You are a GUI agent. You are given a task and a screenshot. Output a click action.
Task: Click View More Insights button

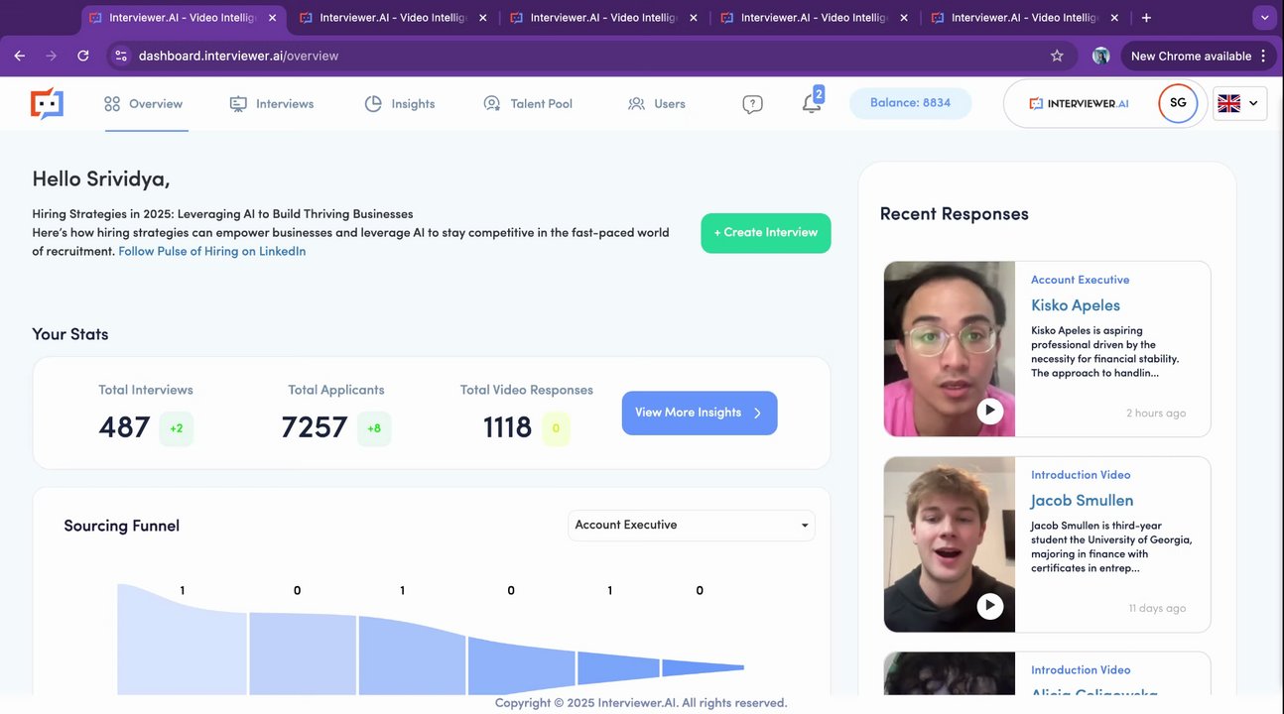(700, 413)
